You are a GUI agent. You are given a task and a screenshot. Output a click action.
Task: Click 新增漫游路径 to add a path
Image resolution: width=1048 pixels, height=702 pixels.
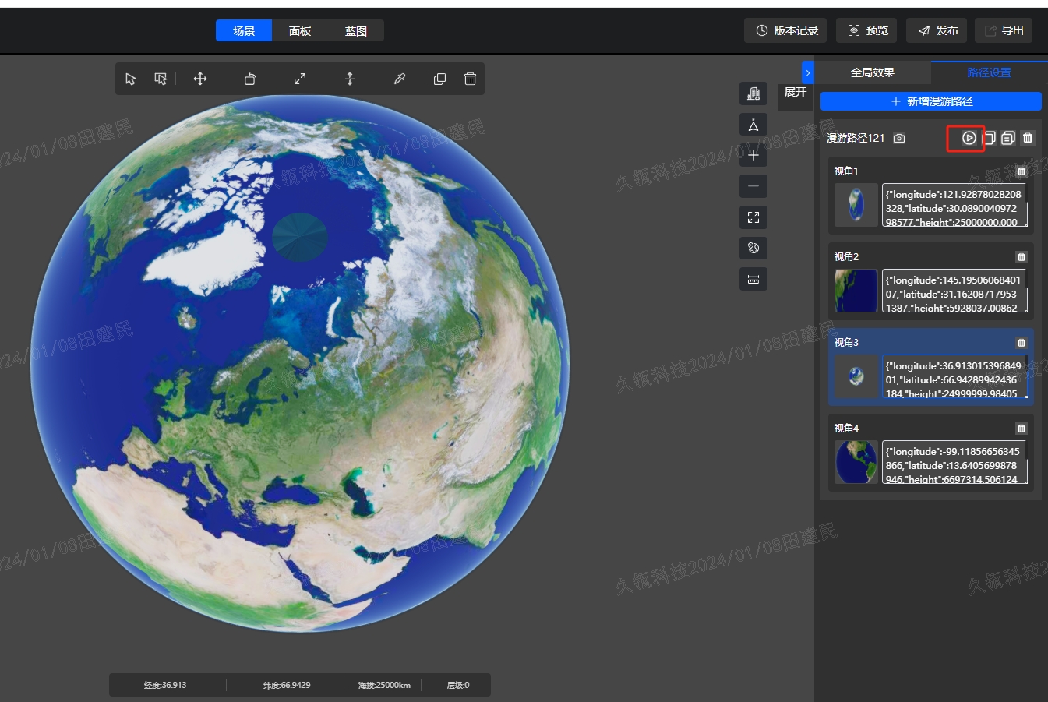point(931,101)
